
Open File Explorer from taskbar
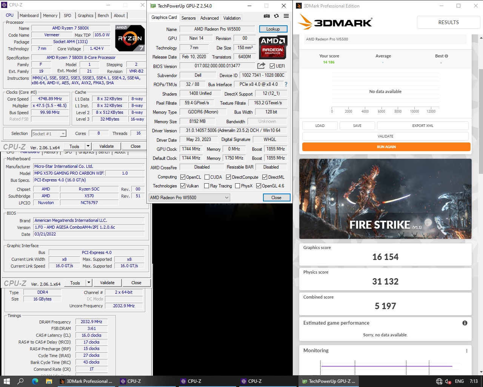pos(49,381)
